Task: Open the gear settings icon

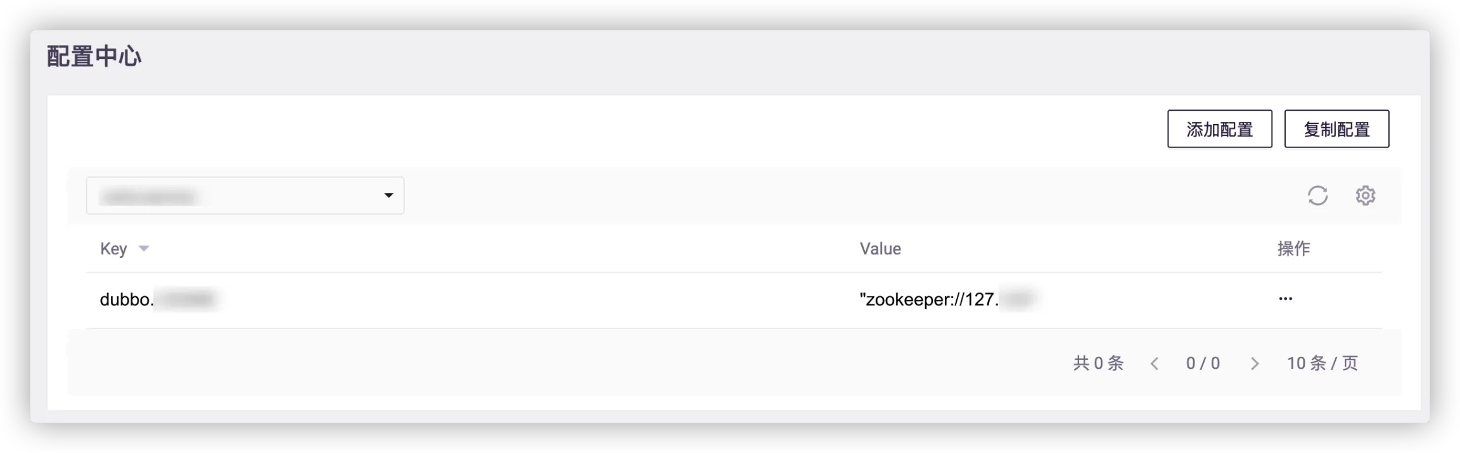Action: pyautogui.click(x=1365, y=195)
